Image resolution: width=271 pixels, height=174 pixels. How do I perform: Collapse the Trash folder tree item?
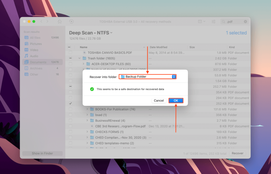point(79,58)
